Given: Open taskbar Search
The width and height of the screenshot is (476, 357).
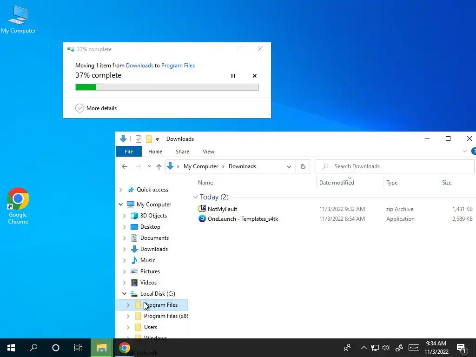Looking at the screenshot, I should pyautogui.click(x=33, y=348).
